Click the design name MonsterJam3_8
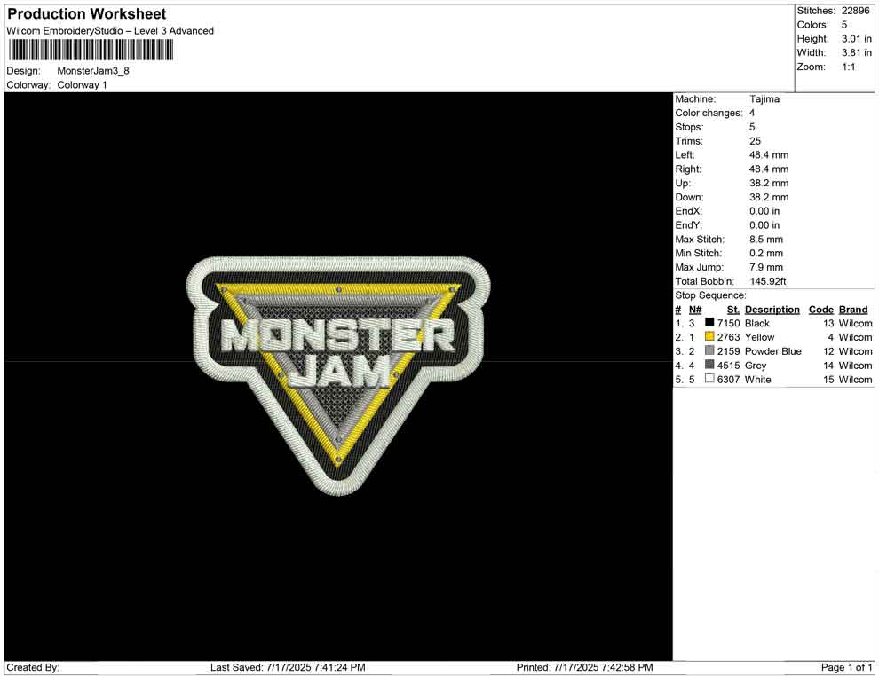 tap(93, 71)
